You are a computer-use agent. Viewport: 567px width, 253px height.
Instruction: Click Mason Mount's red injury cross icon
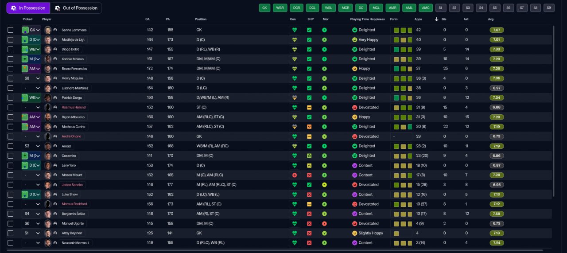[294, 175]
